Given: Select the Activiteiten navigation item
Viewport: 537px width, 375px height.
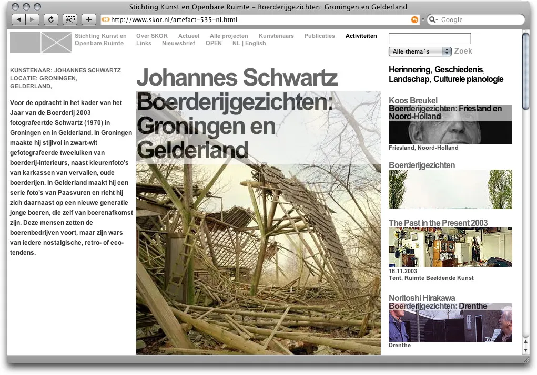Looking at the screenshot, I should pyautogui.click(x=361, y=36).
